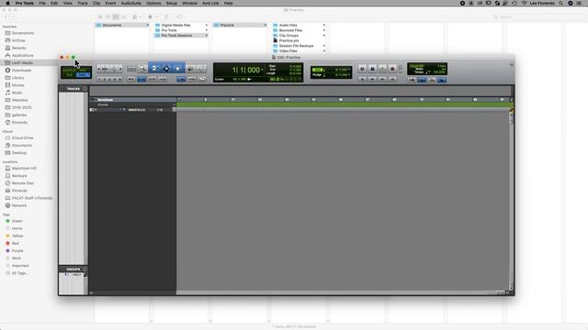Click the Fast Forward transport button
This screenshot has width=588, height=330.
tap(382, 79)
